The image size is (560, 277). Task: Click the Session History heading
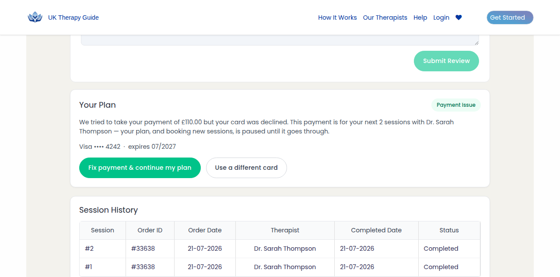click(x=108, y=210)
